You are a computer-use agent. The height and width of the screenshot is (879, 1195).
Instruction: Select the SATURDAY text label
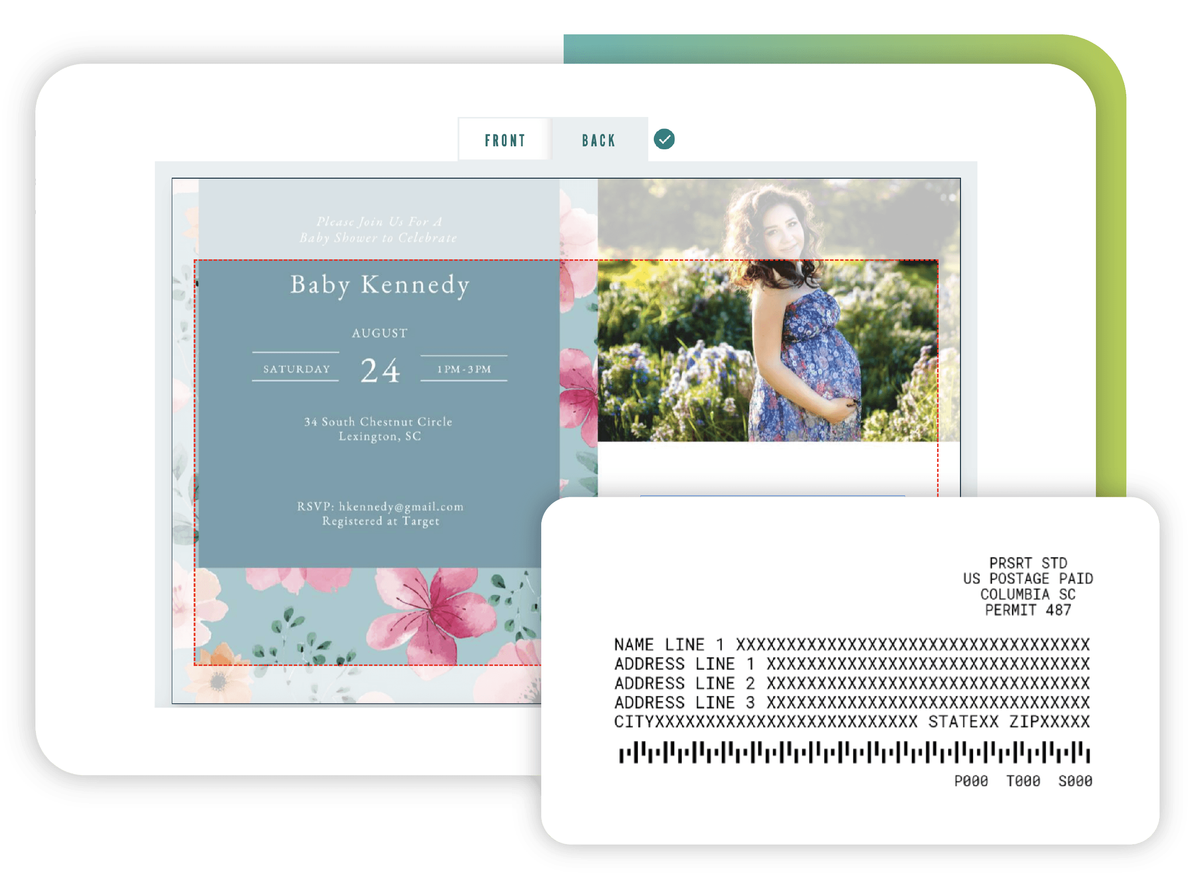click(296, 369)
